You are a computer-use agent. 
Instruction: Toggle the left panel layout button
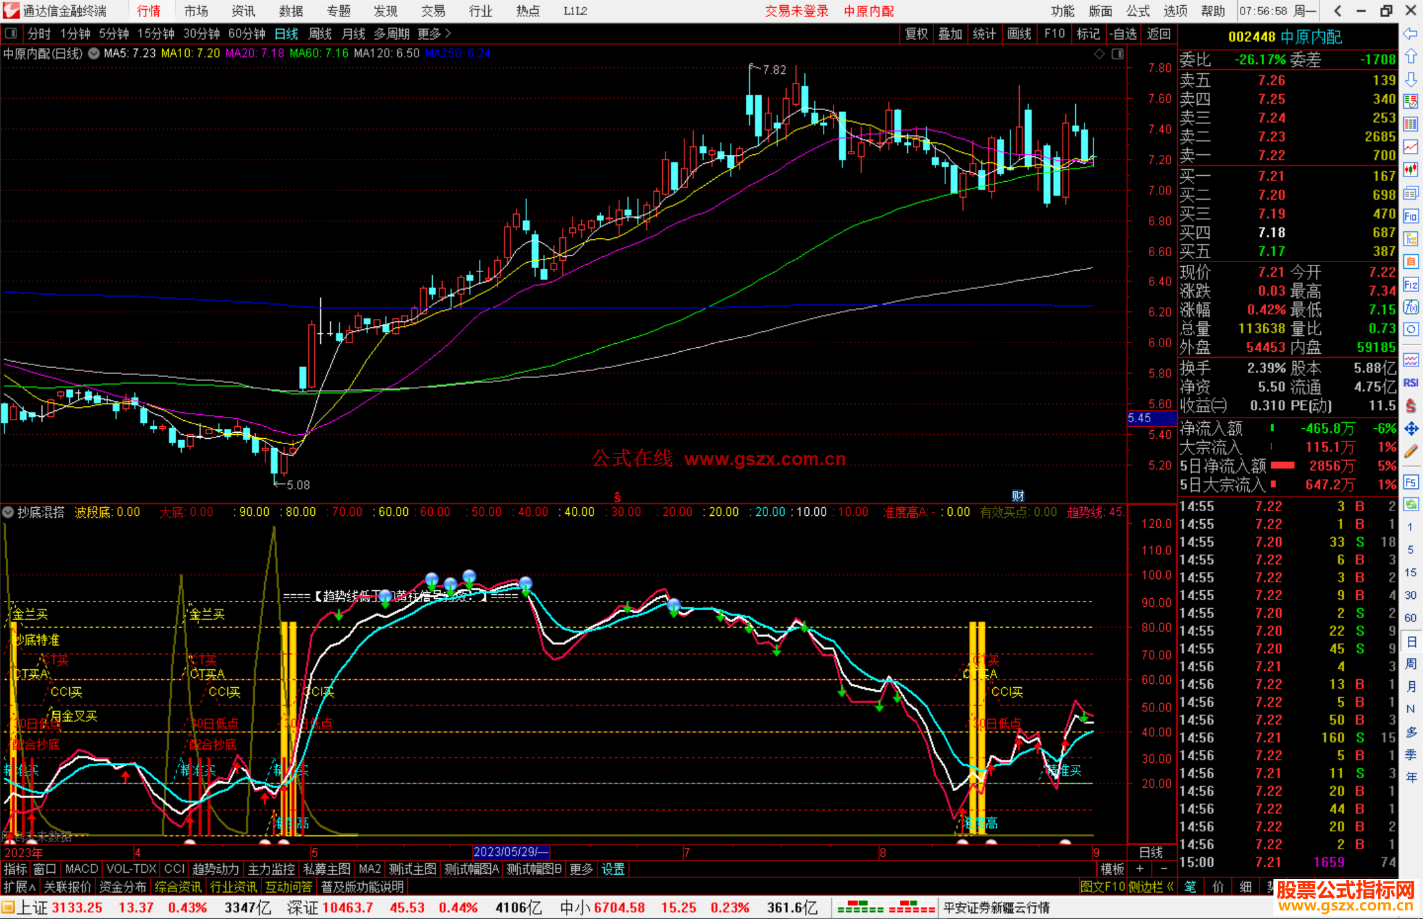(11, 33)
